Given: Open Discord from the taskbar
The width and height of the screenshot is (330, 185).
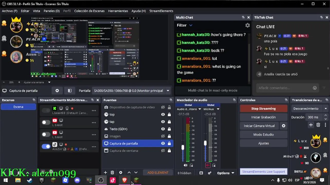Looking at the screenshot, I should 77,180.
